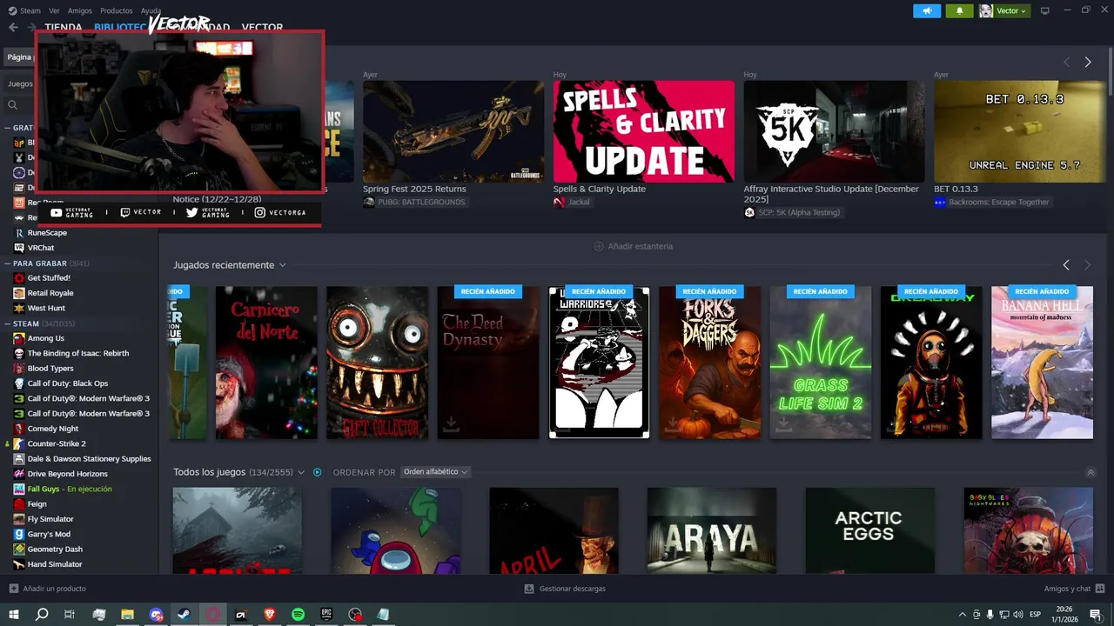Select The Binding of Isaac: Rebirth
This screenshot has width=1114, height=626.
tap(77, 353)
